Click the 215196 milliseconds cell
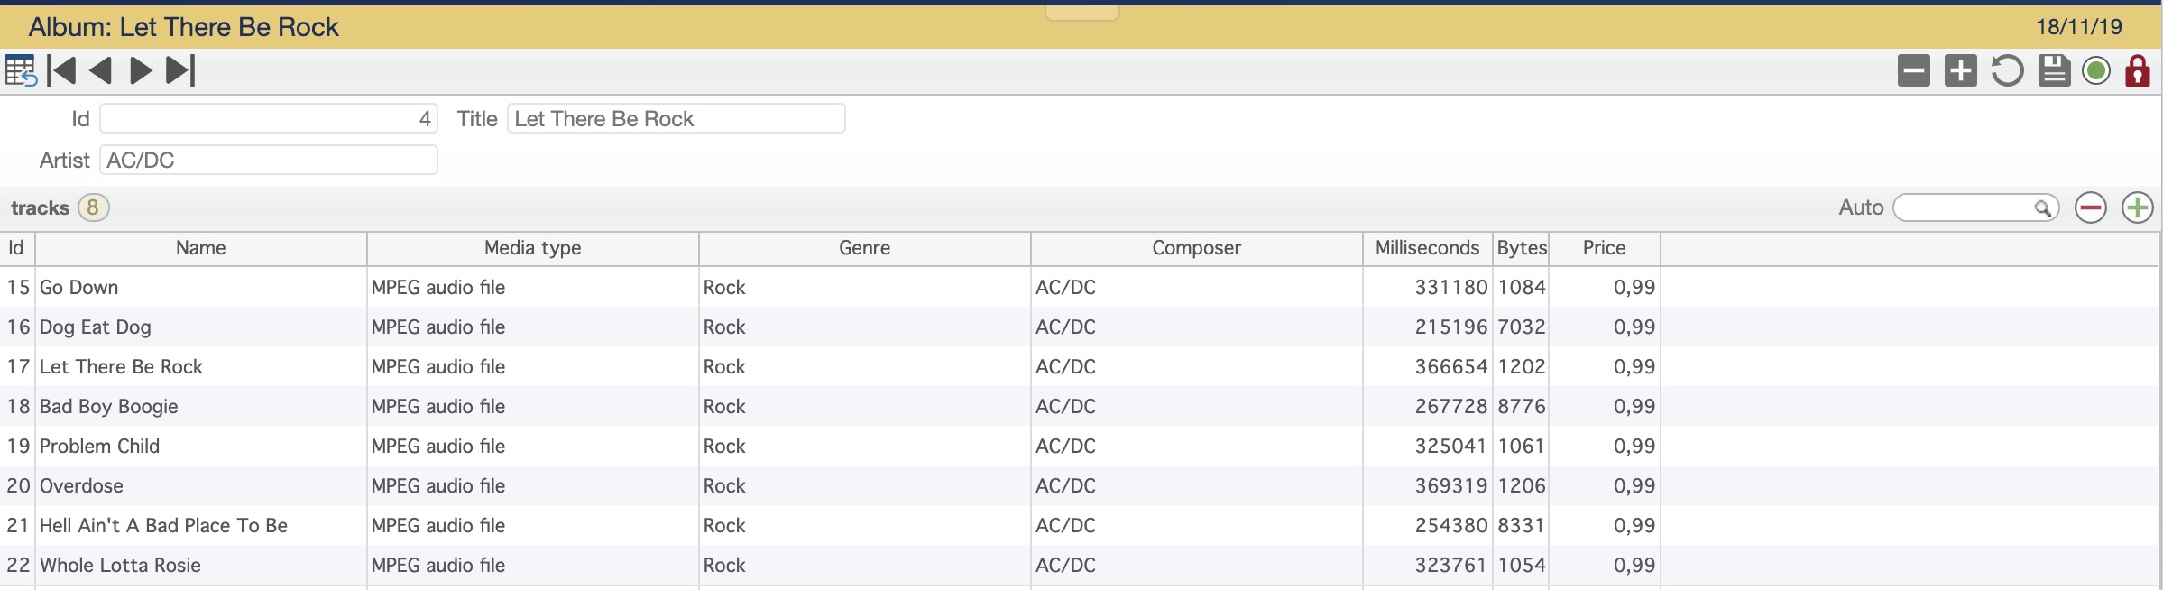Image resolution: width=2163 pixels, height=590 pixels. pyautogui.click(x=1428, y=327)
